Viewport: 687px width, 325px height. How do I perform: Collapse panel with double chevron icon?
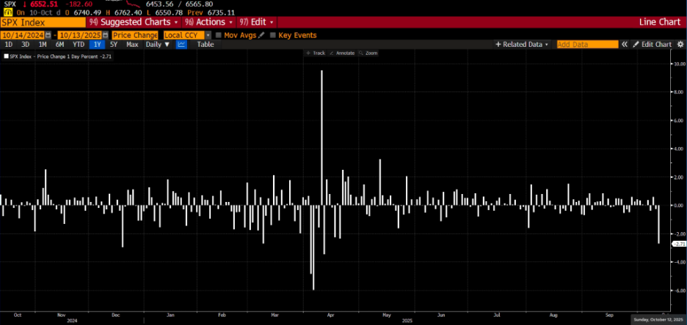click(x=625, y=45)
